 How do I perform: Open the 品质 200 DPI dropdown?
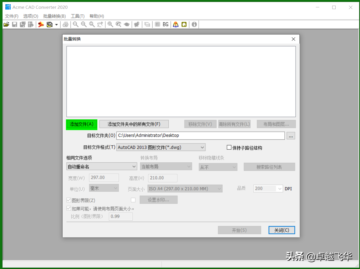pyautogui.click(x=268, y=188)
